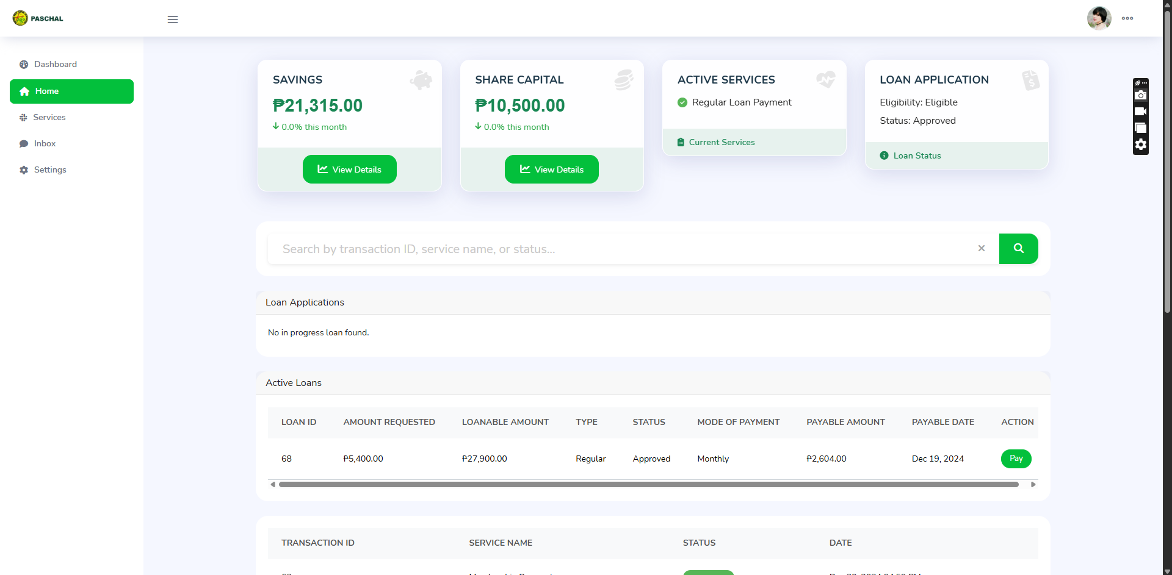
Task: Clear search with the X icon
Action: coord(982,248)
